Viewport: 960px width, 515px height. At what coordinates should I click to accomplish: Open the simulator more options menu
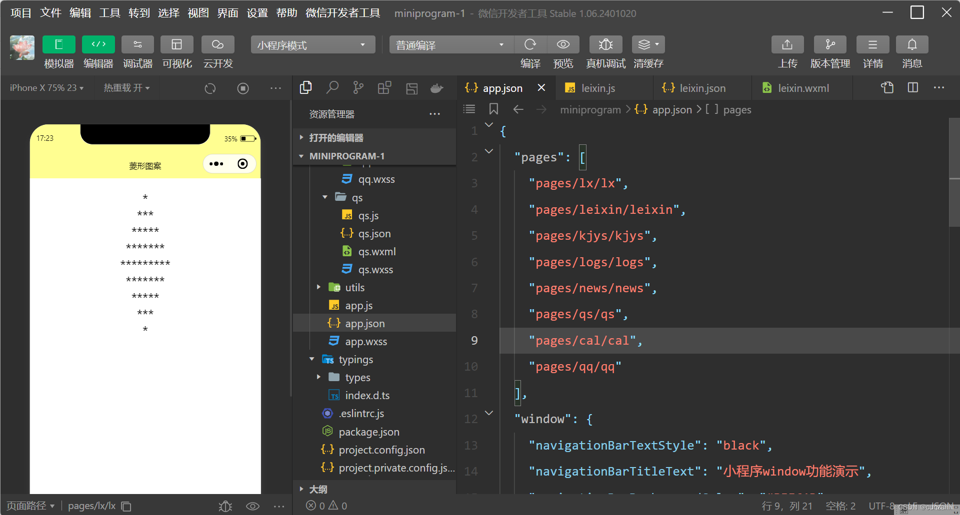click(275, 88)
